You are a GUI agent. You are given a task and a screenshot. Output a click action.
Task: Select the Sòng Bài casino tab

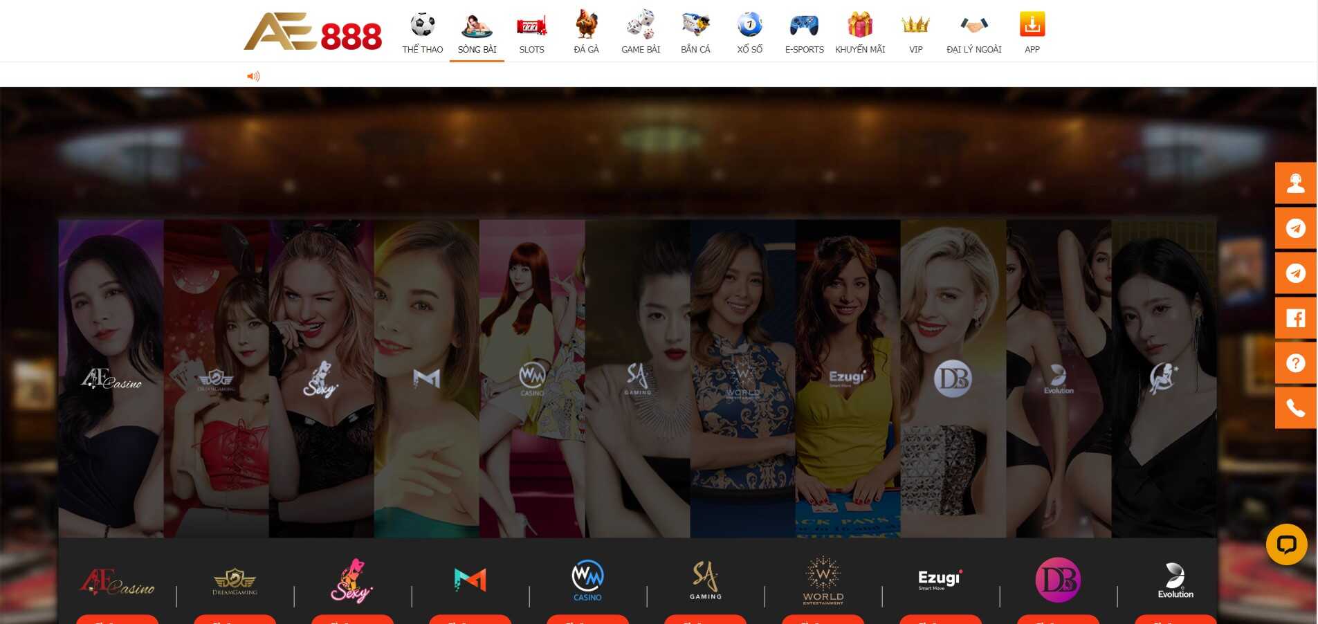tap(477, 33)
